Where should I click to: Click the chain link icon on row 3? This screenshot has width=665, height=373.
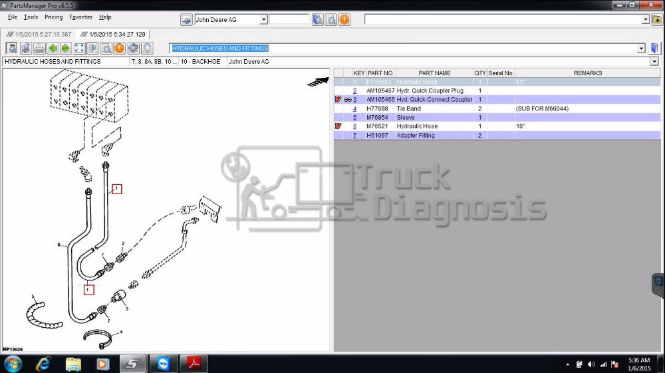pyautogui.click(x=347, y=100)
